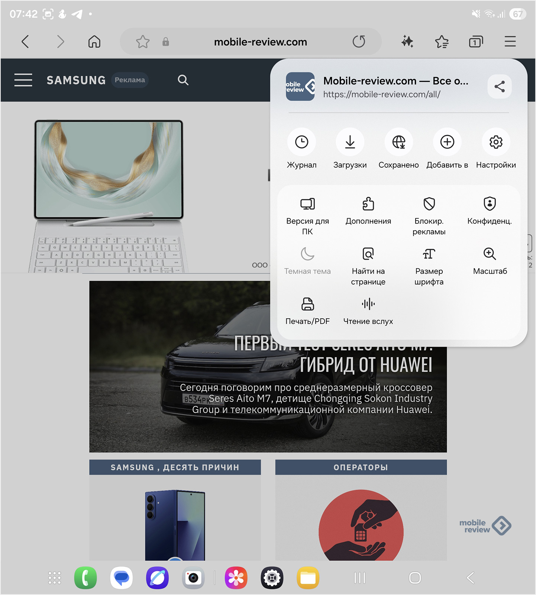
Task: Click the Реклама badge next to Samsung
Action: click(x=130, y=80)
